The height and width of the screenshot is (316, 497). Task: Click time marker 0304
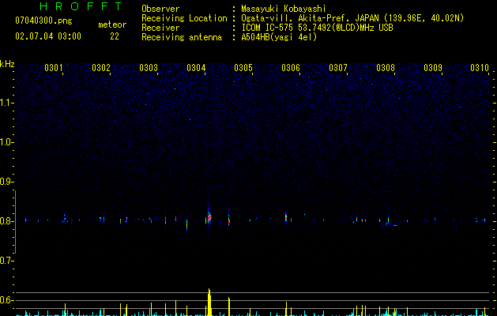196,68
